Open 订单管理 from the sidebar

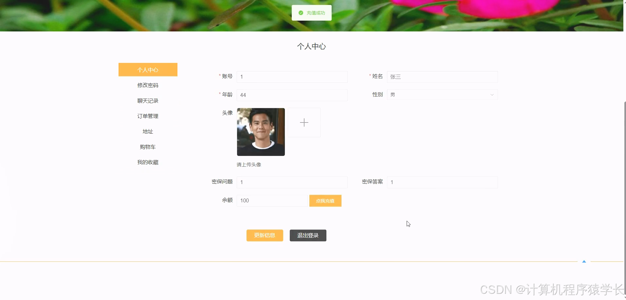pos(147,116)
